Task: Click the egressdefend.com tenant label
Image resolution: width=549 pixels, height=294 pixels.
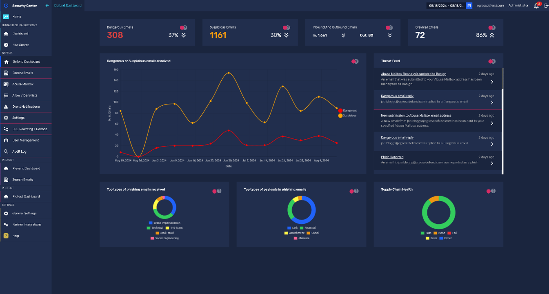Action: pos(490,6)
